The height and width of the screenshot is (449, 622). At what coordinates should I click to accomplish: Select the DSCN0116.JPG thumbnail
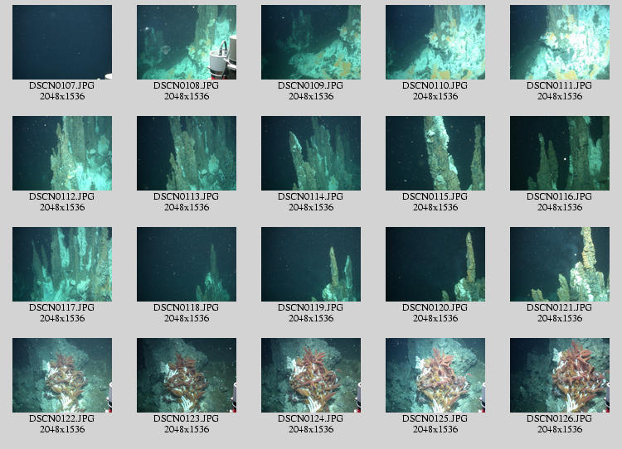[x=560, y=153]
